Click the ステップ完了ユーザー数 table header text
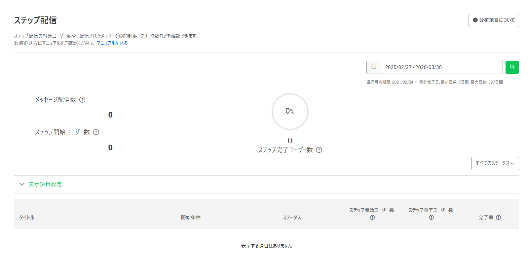The image size is (530, 279). point(431,210)
